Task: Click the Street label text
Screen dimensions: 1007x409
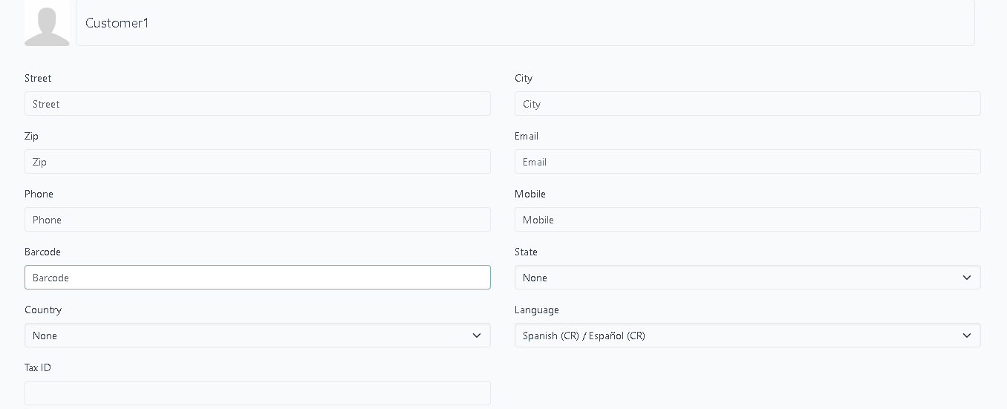Action: point(38,79)
